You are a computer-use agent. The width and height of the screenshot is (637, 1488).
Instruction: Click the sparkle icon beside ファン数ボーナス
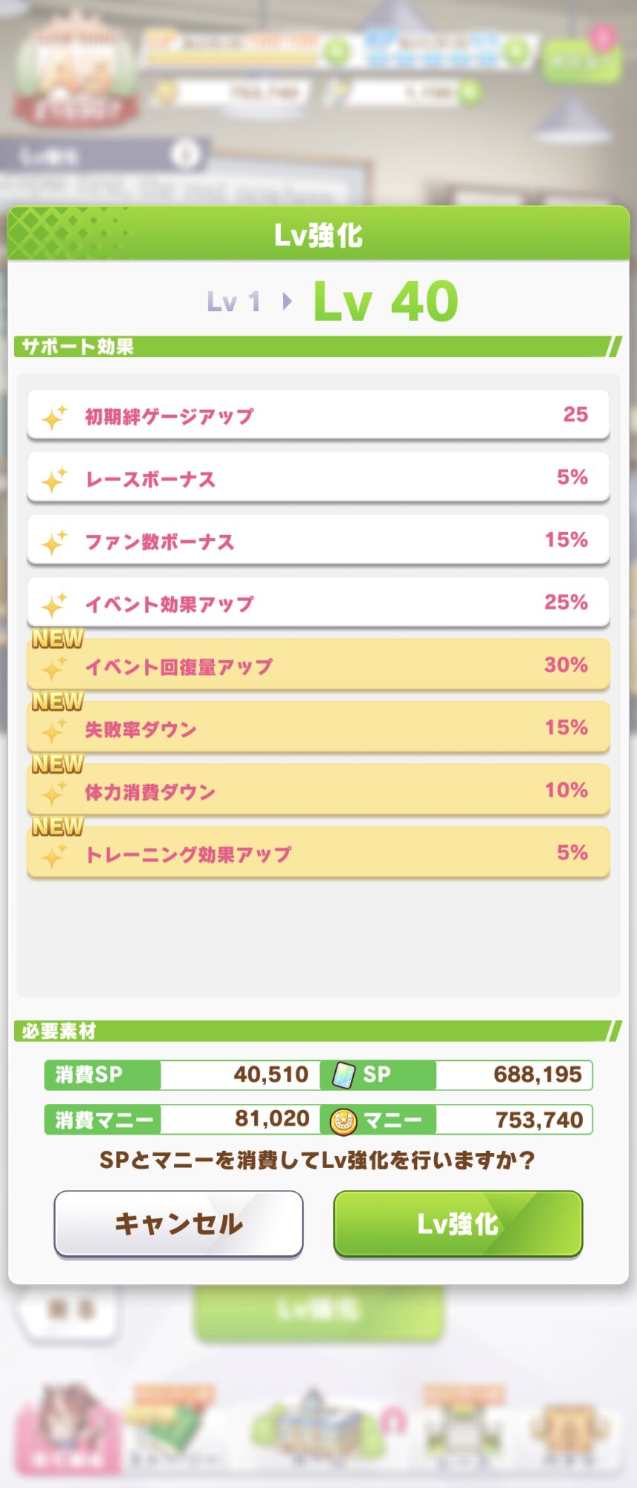[x=54, y=542]
